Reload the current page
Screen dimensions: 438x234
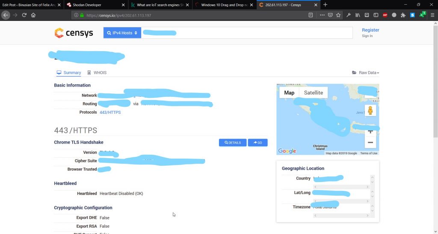click(x=24, y=15)
